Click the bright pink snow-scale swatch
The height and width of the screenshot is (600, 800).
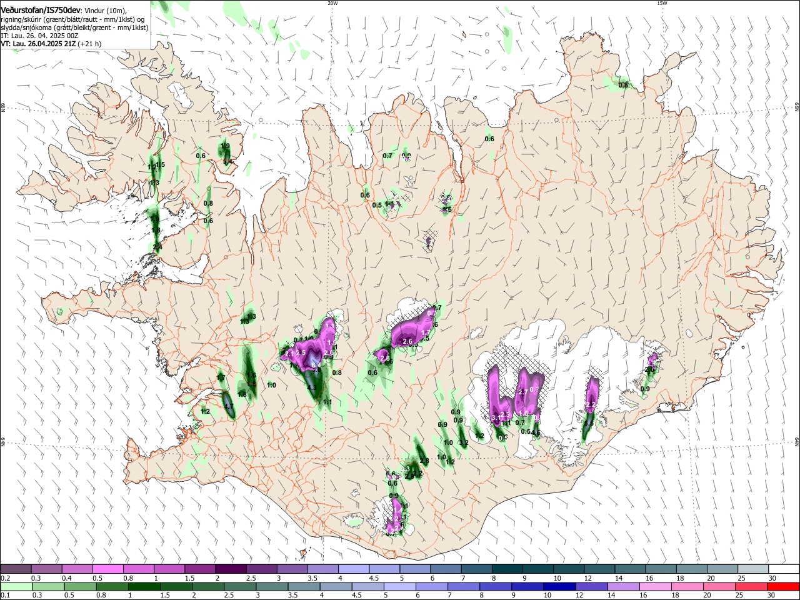coord(107,569)
